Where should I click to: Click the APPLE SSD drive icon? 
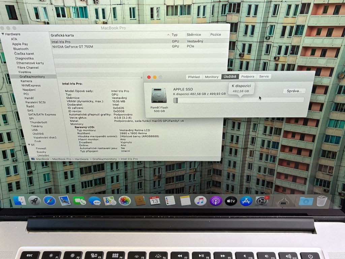pos(159,95)
